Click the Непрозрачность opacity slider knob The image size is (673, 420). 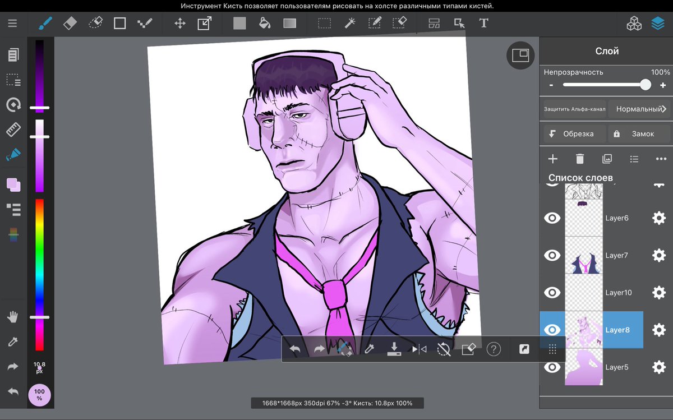click(646, 85)
